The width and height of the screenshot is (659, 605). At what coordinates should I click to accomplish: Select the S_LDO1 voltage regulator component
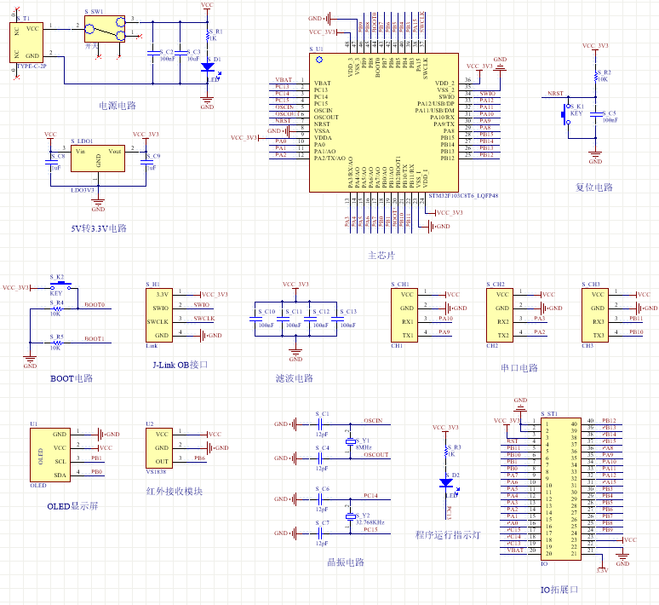tap(98, 158)
